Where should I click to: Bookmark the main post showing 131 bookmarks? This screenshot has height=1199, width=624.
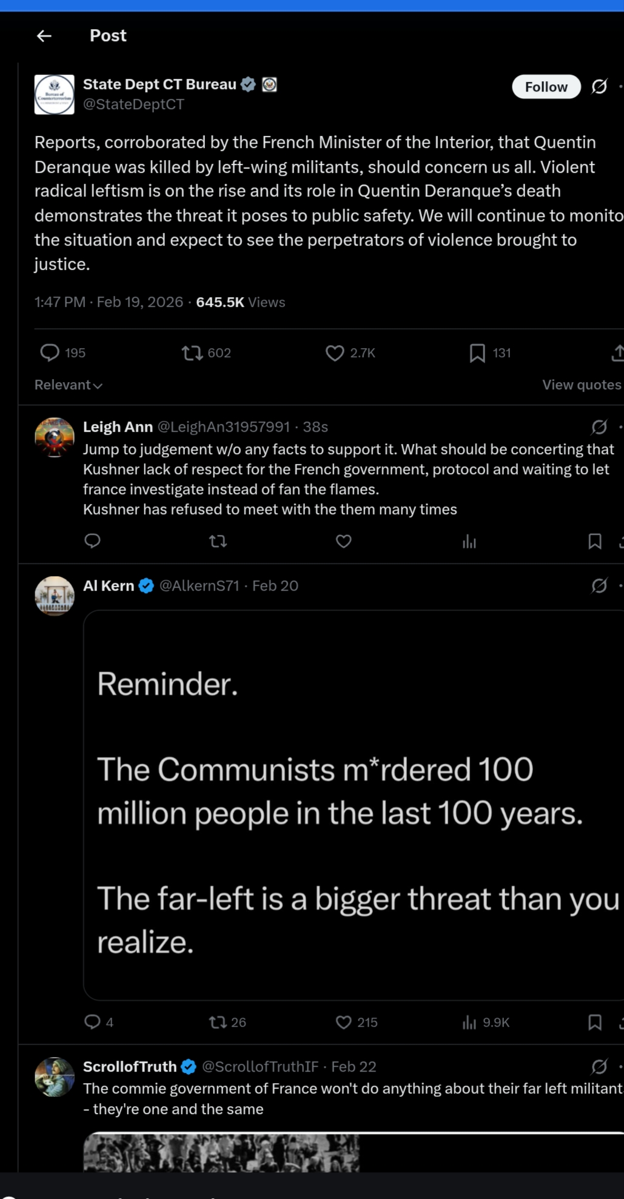click(477, 352)
